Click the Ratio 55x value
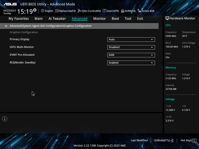The image size is (199, 149). (x=167, y=57)
